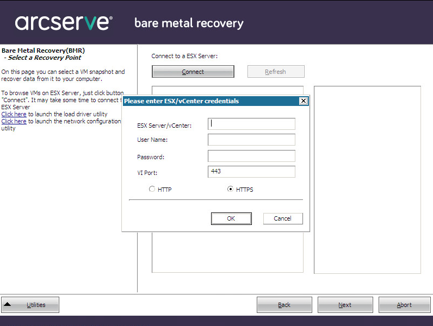Click the arcserve logo

point(64,23)
